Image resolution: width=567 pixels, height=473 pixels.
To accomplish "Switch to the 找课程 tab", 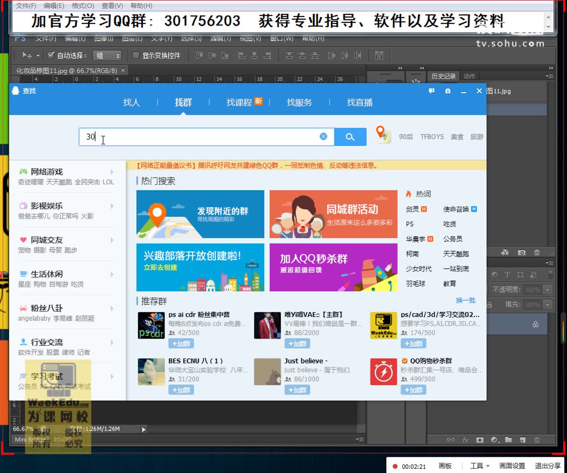I will point(239,102).
